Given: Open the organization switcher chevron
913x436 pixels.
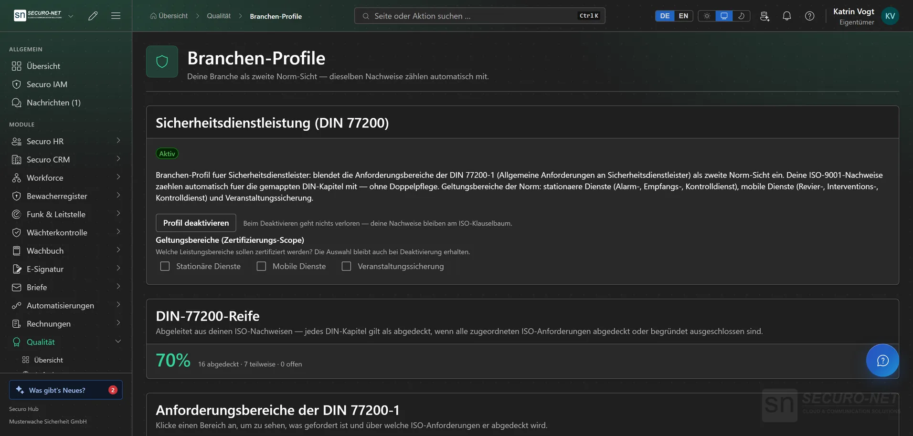Looking at the screenshot, I should 71,16.
